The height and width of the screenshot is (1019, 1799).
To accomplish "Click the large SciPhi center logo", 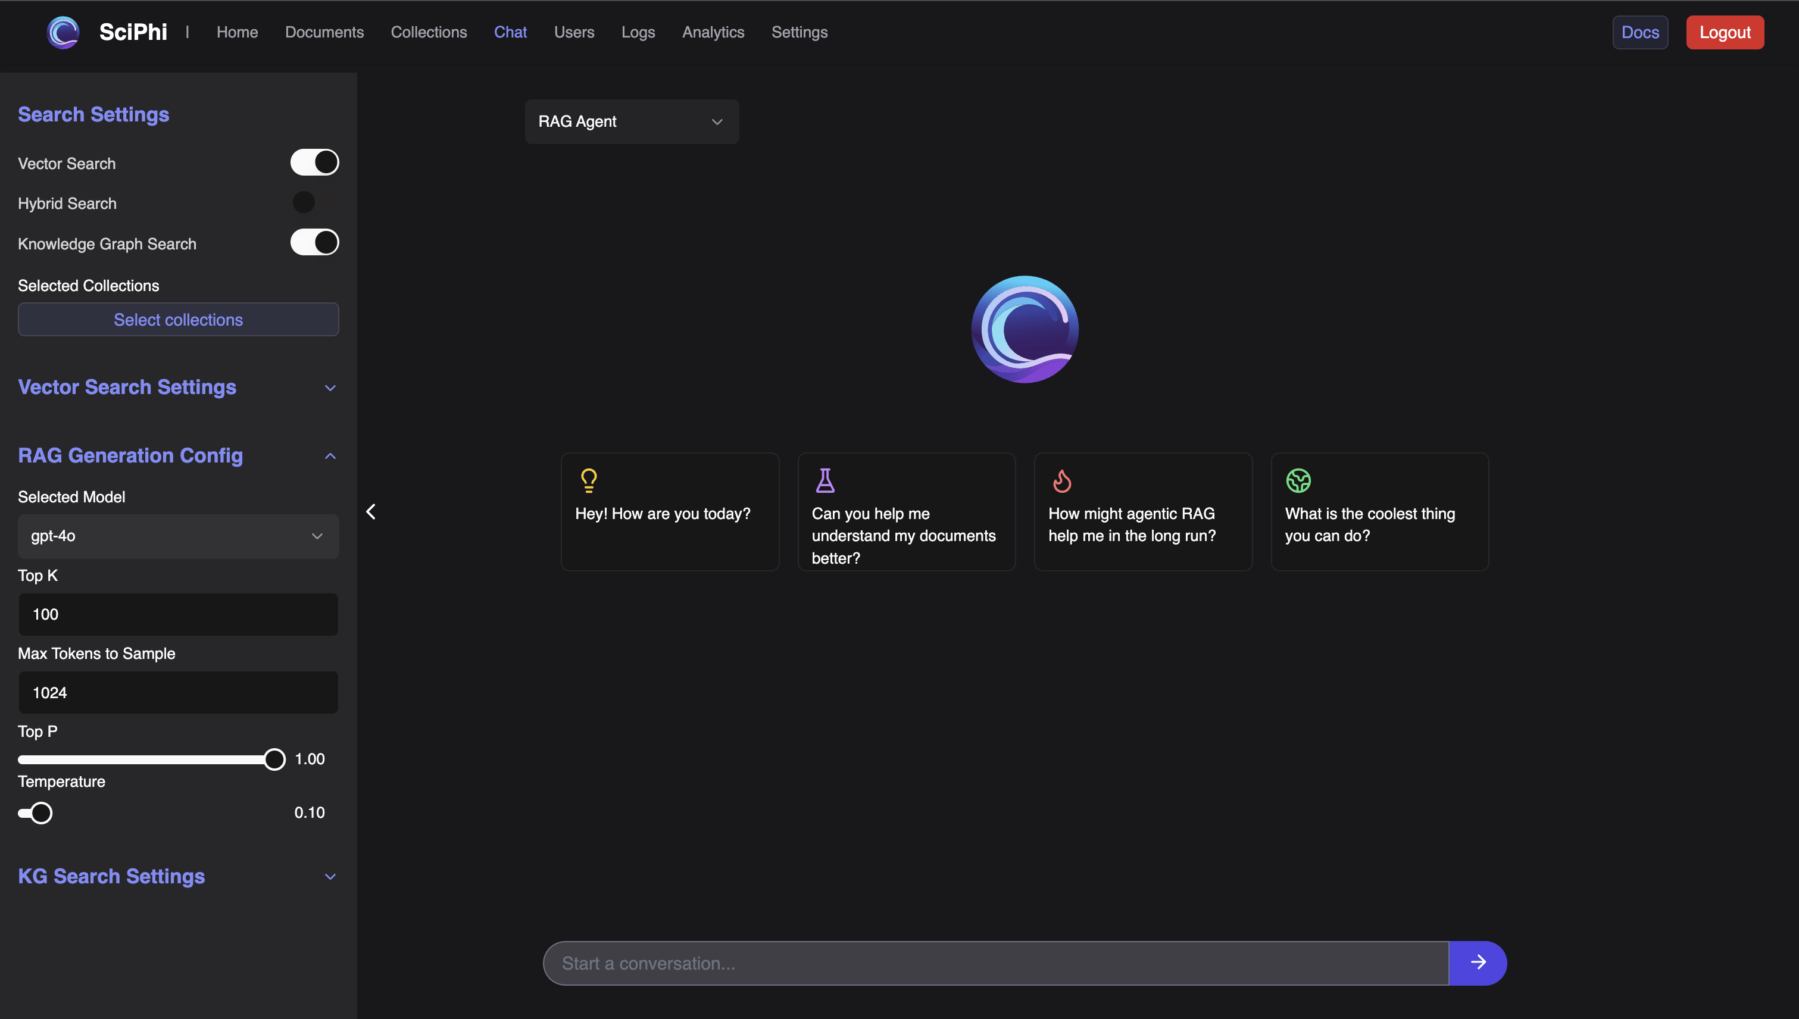I will coord(1025,329).
